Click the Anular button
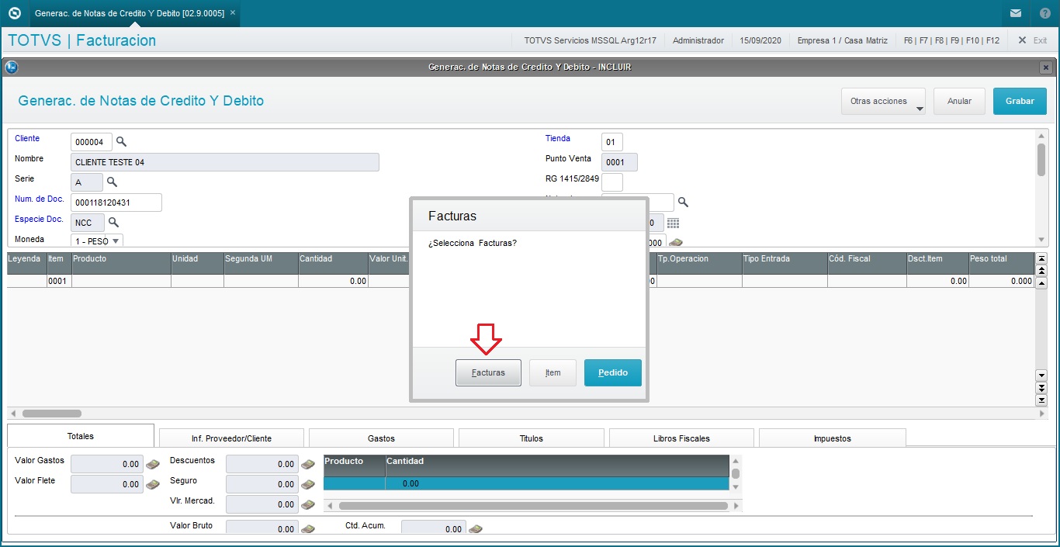The width and height of the screenshot is (1060, 547). pos(960,101)
